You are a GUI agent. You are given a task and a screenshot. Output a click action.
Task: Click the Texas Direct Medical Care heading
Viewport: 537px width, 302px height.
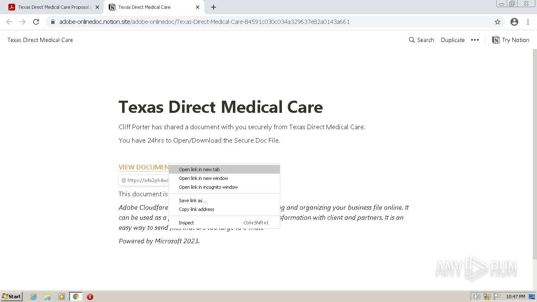pos(221,107)
